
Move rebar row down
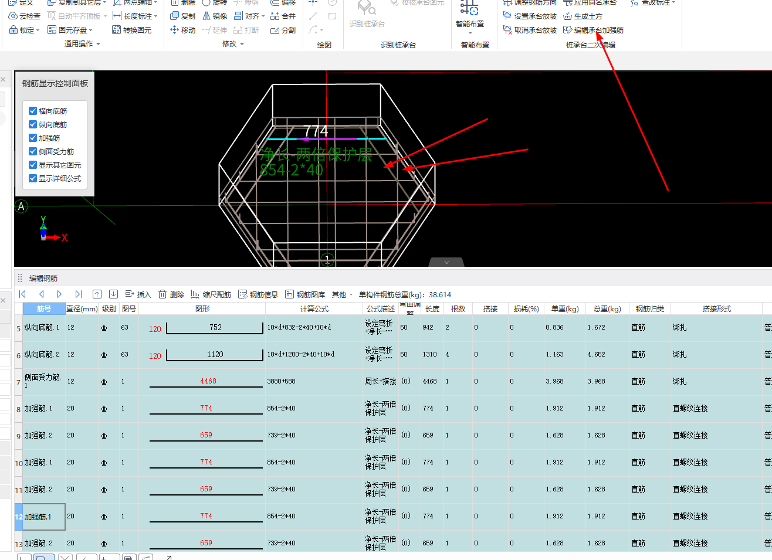114,294
